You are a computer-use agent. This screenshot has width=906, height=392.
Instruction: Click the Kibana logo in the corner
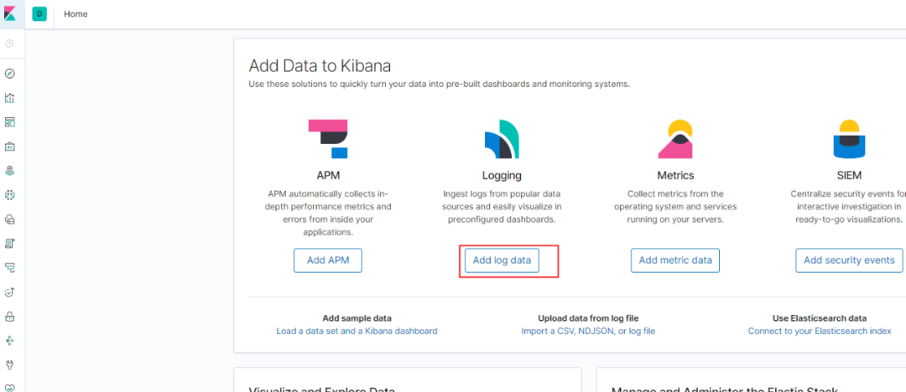[10, 14]
